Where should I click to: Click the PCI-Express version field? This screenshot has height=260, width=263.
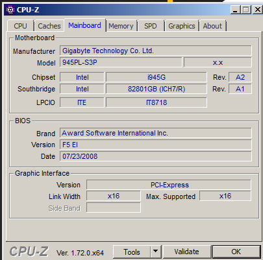pyautogui.click(x=169, y=185)
